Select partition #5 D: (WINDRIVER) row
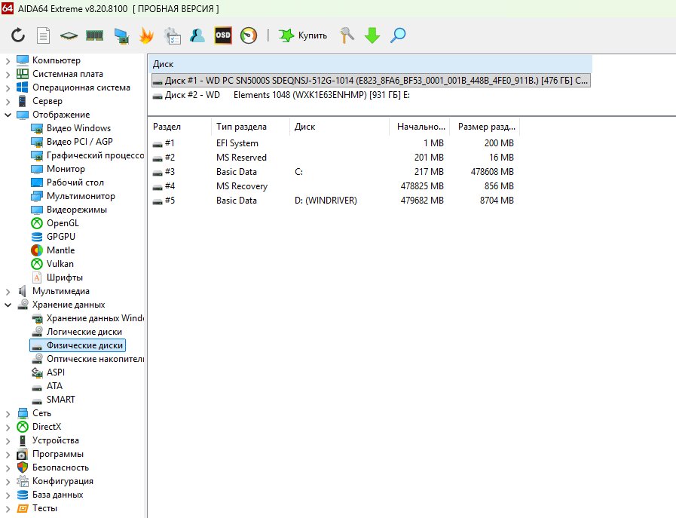 [334, 201]
